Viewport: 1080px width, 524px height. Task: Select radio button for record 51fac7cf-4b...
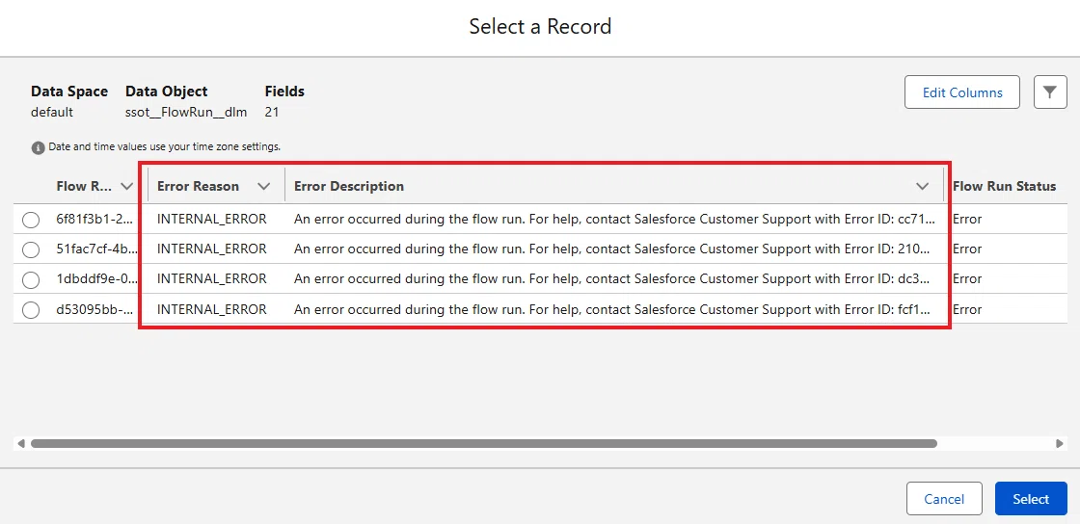point(31,249)
